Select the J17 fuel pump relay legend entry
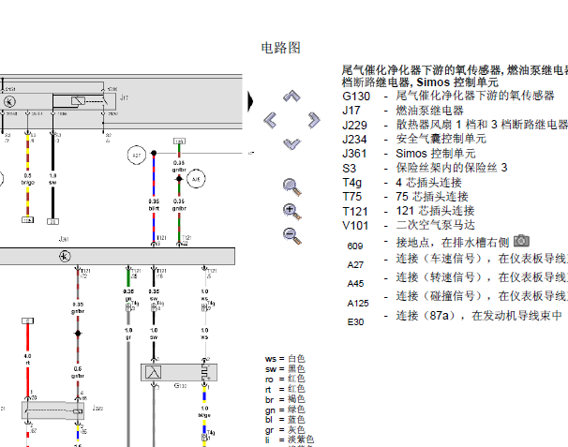Image resolution: width=568 pixels, height=447 pixels. coord(403,111)
